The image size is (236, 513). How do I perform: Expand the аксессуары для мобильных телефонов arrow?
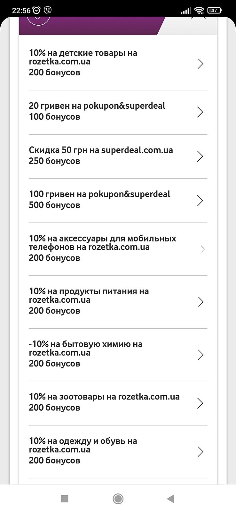[202, 249]
